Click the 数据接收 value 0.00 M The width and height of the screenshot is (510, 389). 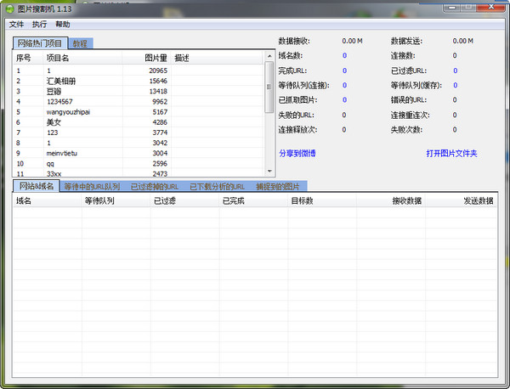tap(352, 41)
